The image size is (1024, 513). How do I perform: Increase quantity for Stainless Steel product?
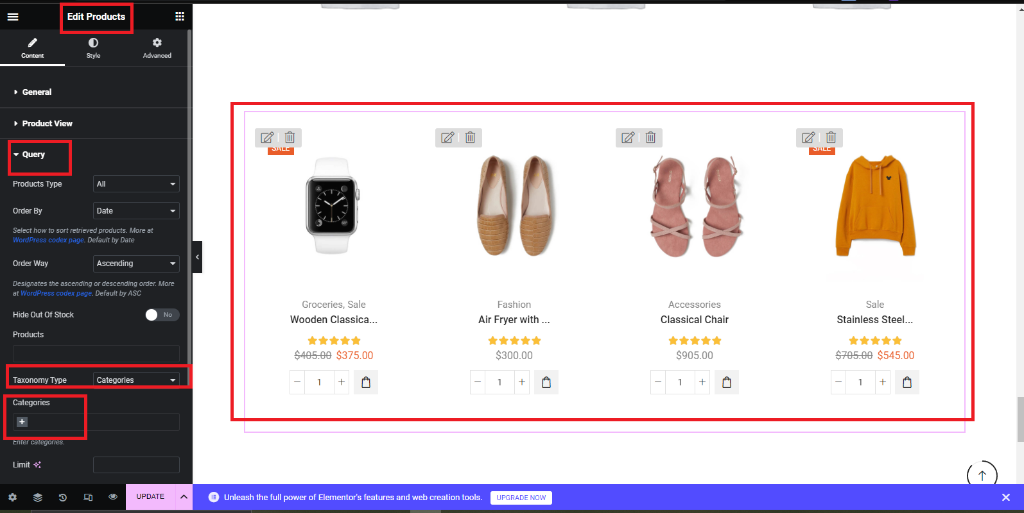click(x=883, y=382)
